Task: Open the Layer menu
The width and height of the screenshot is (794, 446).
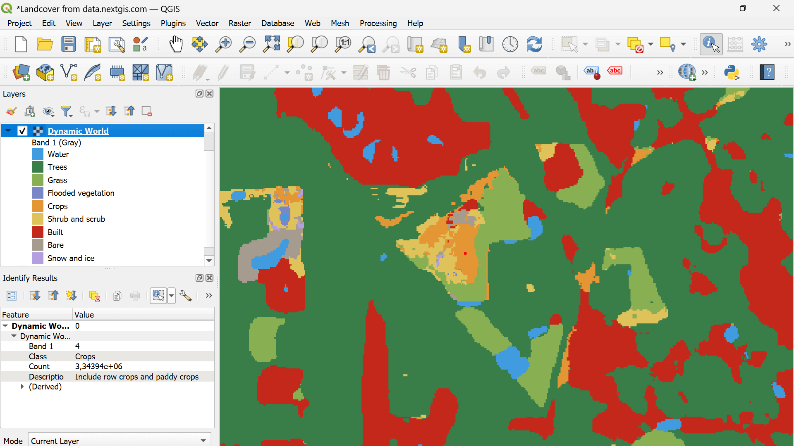Action: pos(102,23)
